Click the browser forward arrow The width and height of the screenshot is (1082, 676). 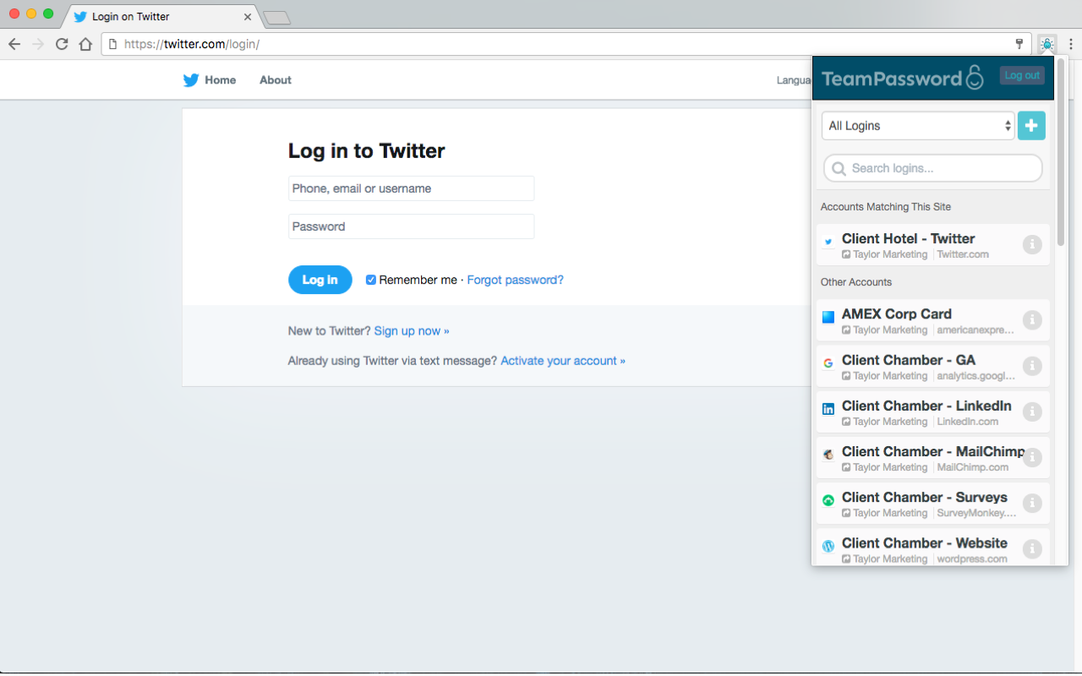point(38,44)
